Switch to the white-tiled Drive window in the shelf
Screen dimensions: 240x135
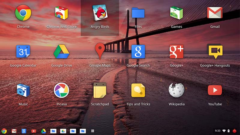(x=63, y=131)
